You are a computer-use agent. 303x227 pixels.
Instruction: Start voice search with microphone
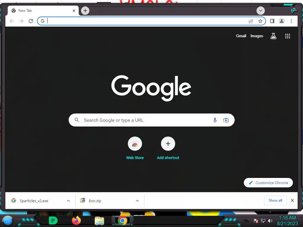click(215, 120)
